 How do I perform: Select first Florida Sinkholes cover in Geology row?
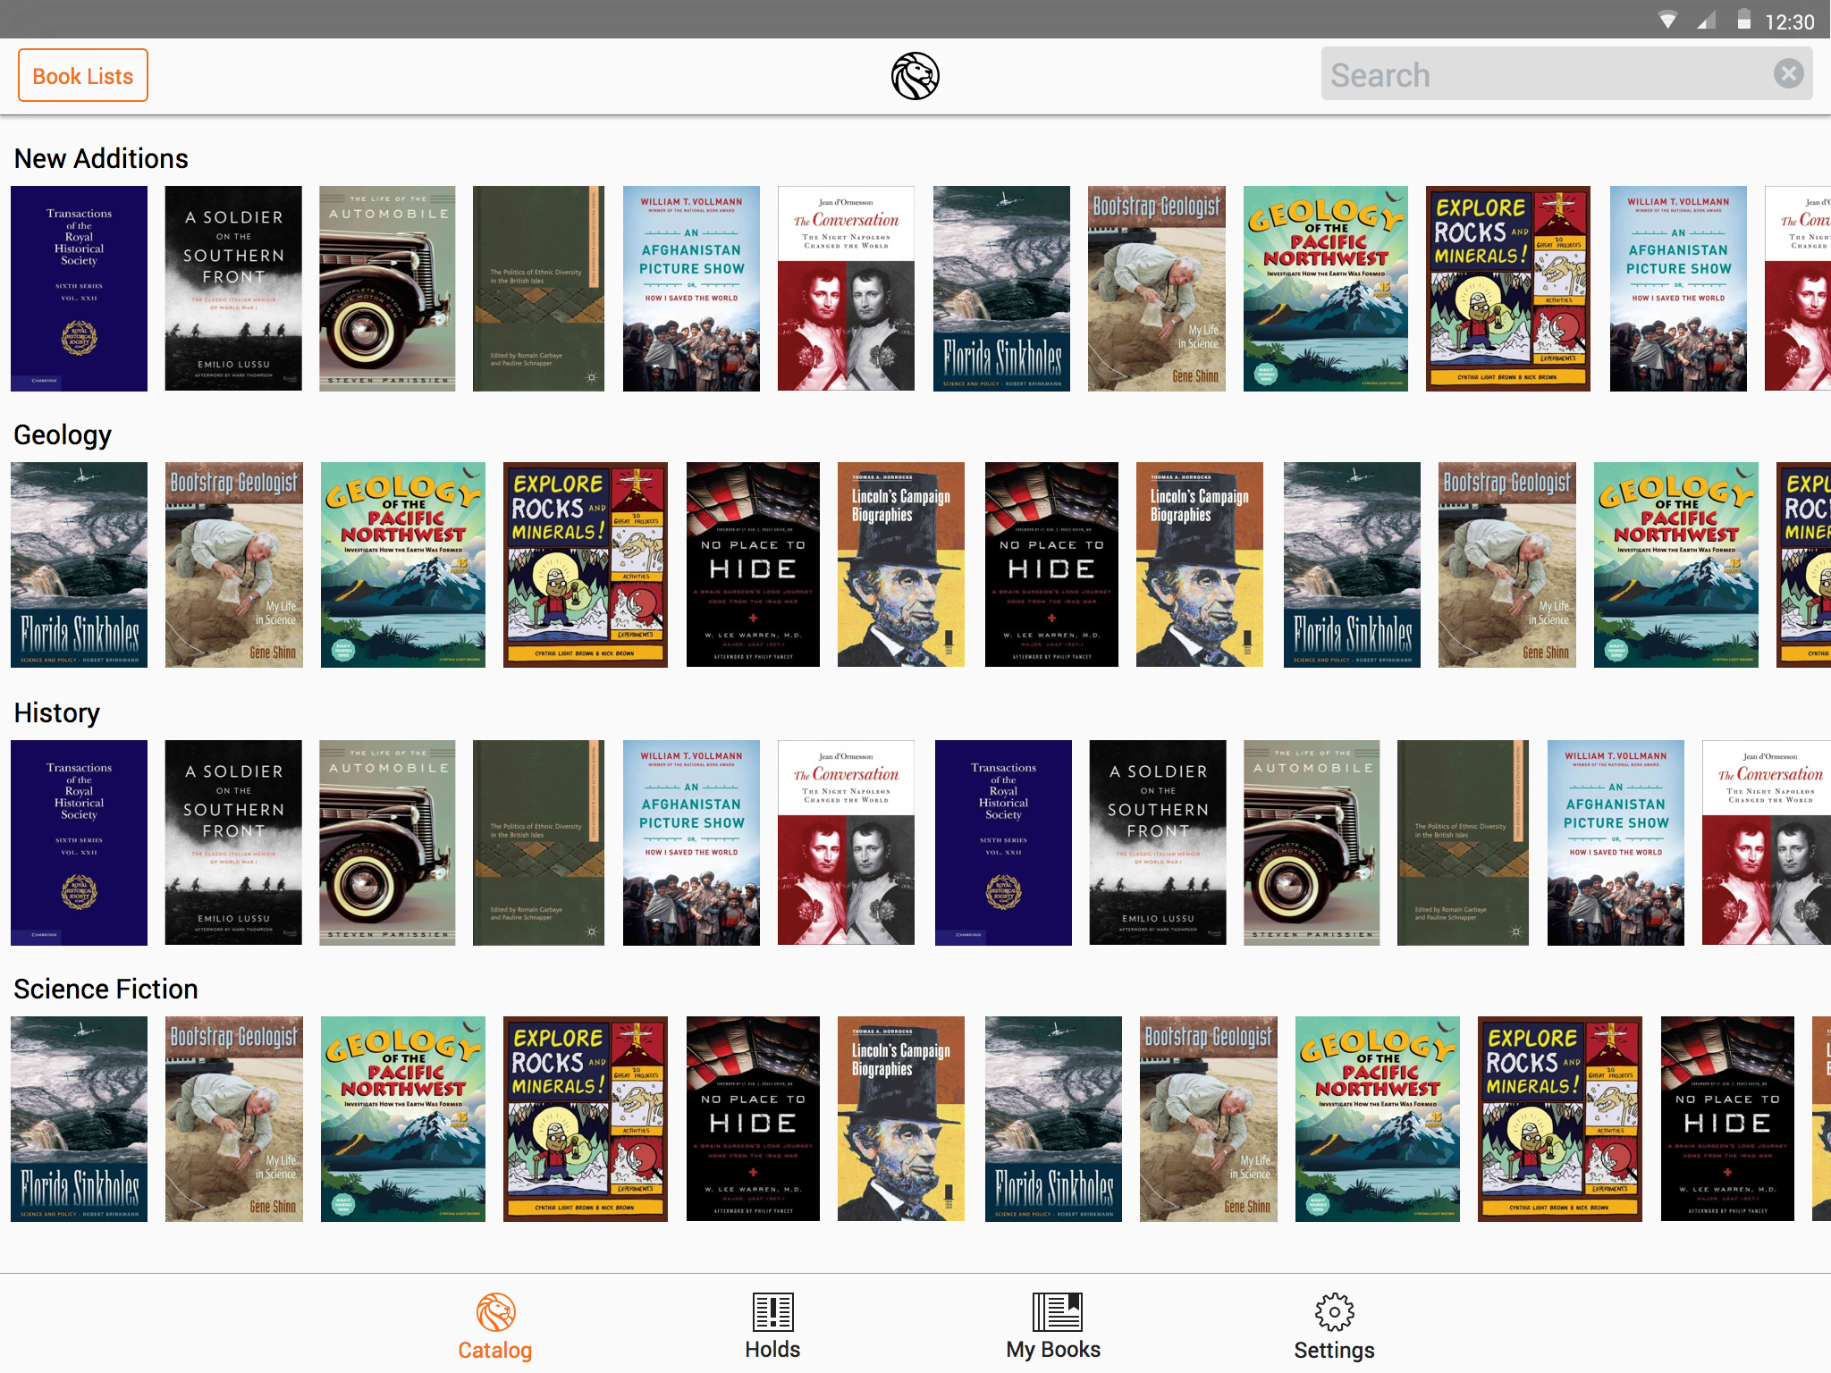click(79, 565)
